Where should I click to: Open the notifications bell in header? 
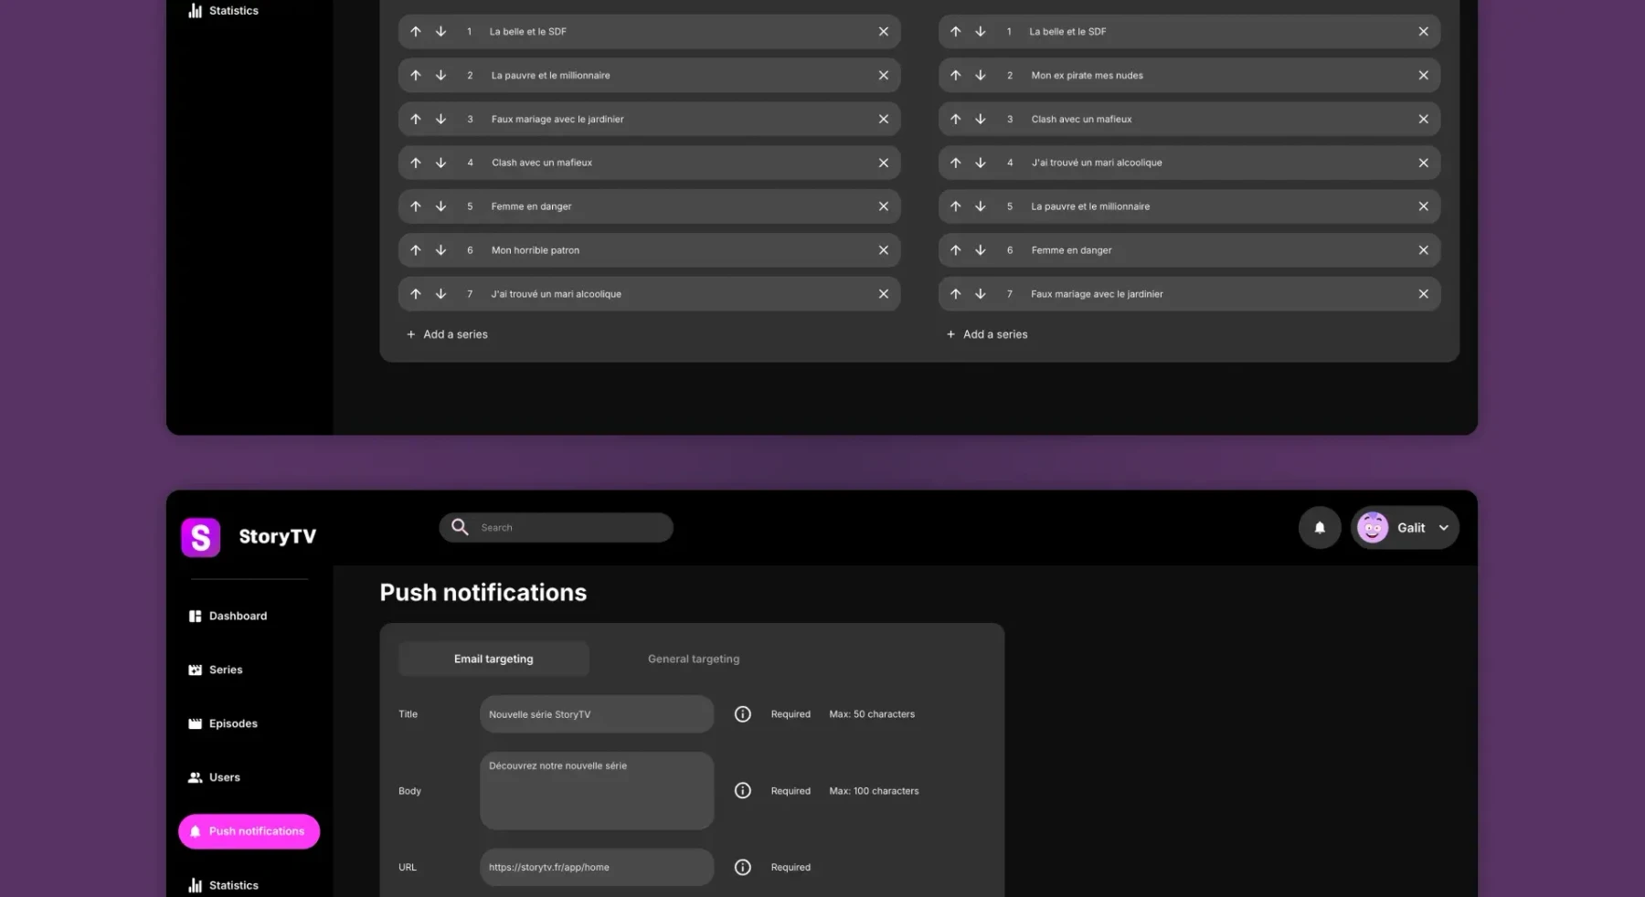point(1320,527)
